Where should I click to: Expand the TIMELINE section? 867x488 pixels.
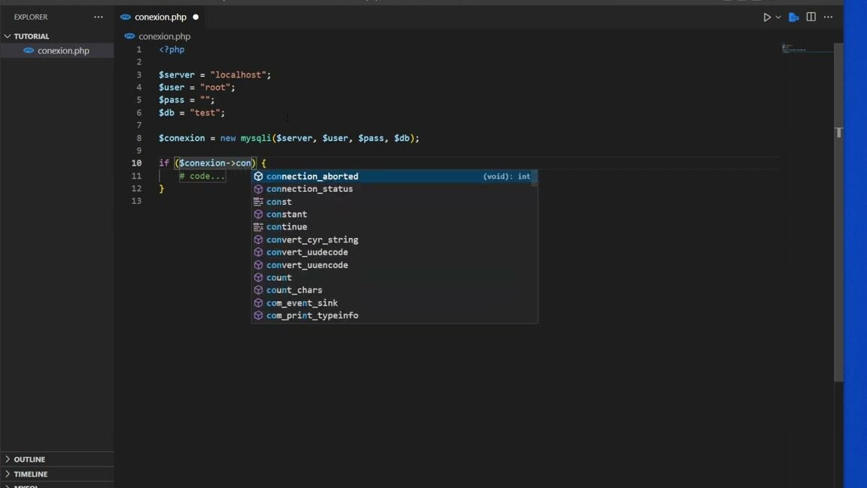(x=30, y=474)
